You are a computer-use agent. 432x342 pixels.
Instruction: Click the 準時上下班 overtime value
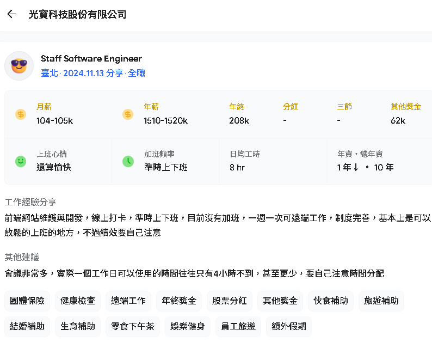166,167
